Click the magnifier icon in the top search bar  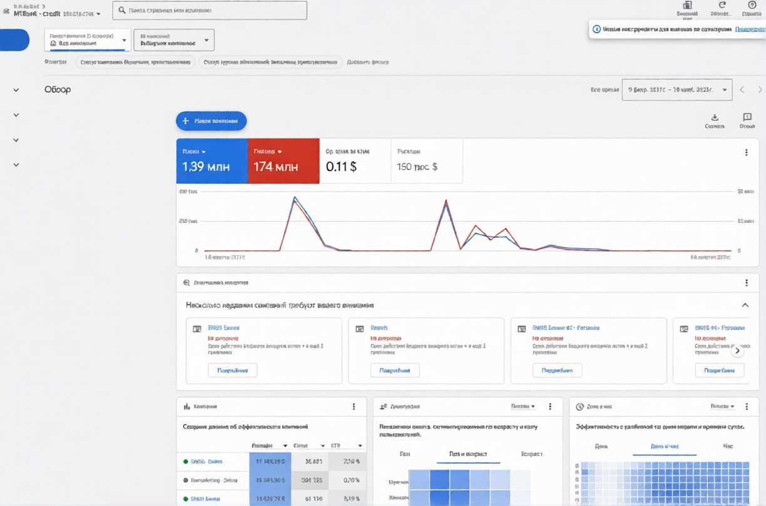click(x=122, y=11)
